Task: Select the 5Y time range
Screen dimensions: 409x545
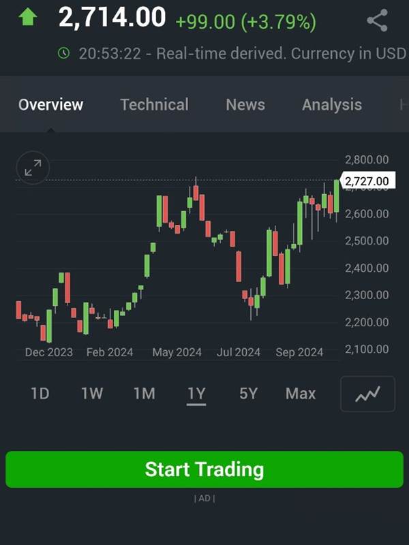Action: click(248, 394)
